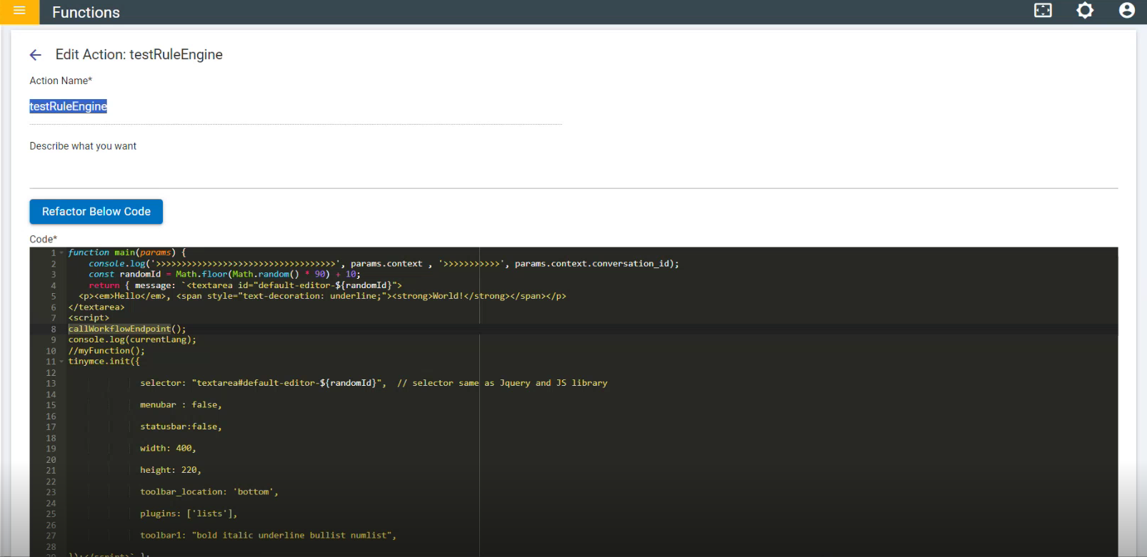This screenshot has height=557, width=1147.
Task: Click the toolbar1 property code line
Action: pos(268,535)
